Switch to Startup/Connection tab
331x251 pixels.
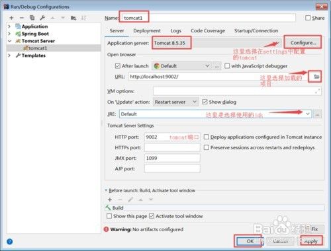[x=256, y=31]
